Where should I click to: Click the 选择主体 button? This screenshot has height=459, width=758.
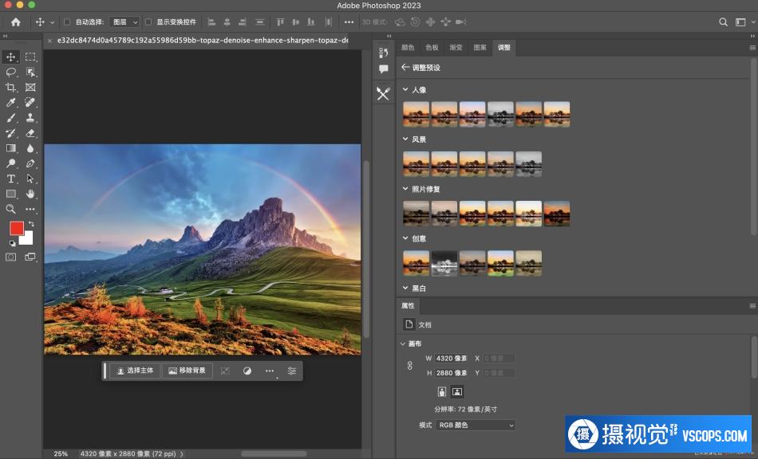[136, 371]
